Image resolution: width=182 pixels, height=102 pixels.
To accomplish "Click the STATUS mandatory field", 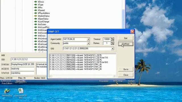I will coord(23,73).
